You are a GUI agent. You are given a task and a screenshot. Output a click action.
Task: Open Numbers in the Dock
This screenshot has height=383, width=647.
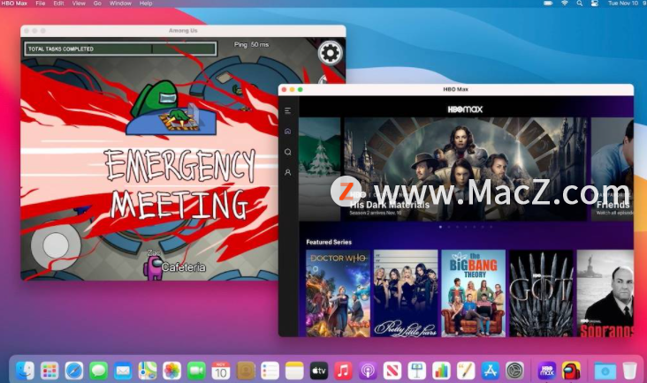tap(441, 371)
